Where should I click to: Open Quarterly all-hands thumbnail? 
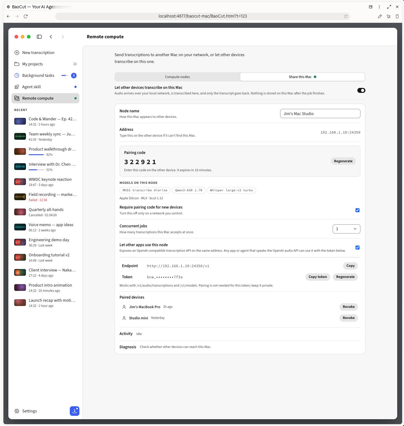coord(20,212)
